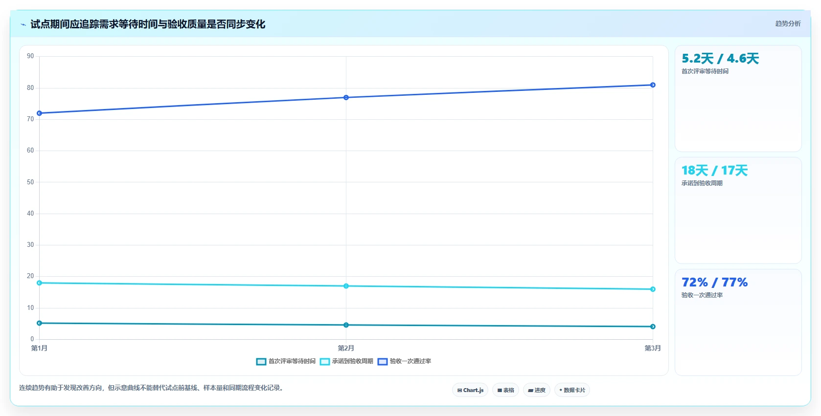Viewport: 821px width, 416px height.
Task: Click the 验收一次通过率 data point at 第3月
Action: click(x=653, y=85)
